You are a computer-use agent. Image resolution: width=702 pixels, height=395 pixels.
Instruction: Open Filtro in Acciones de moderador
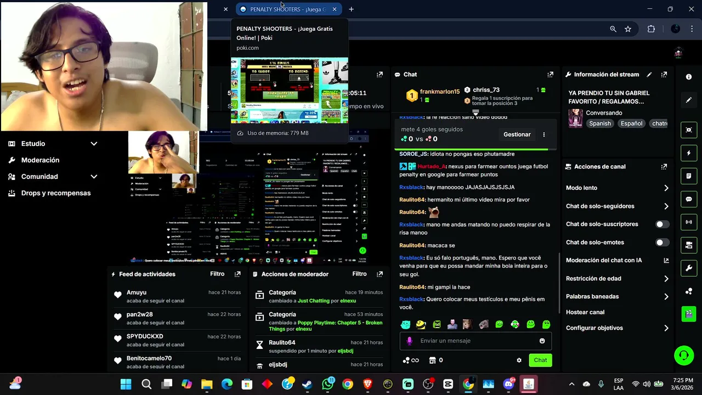(x=359, y=274)
